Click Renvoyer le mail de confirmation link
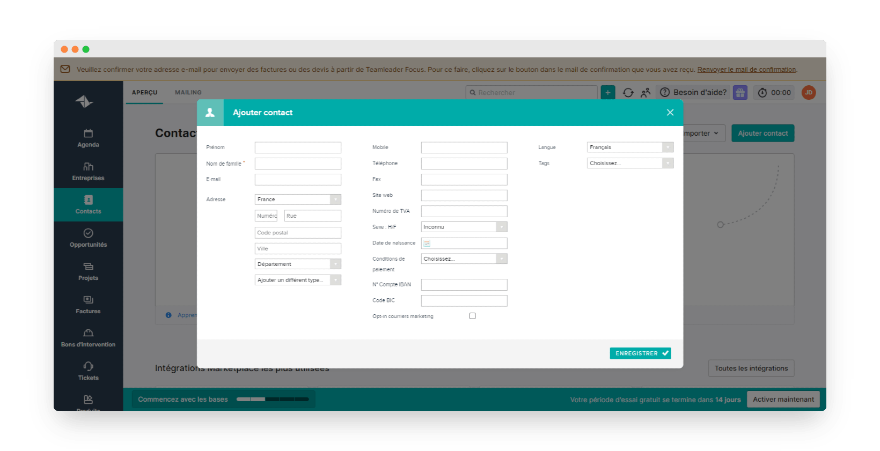This screenshot has height=451, width=880. point(747,70)
